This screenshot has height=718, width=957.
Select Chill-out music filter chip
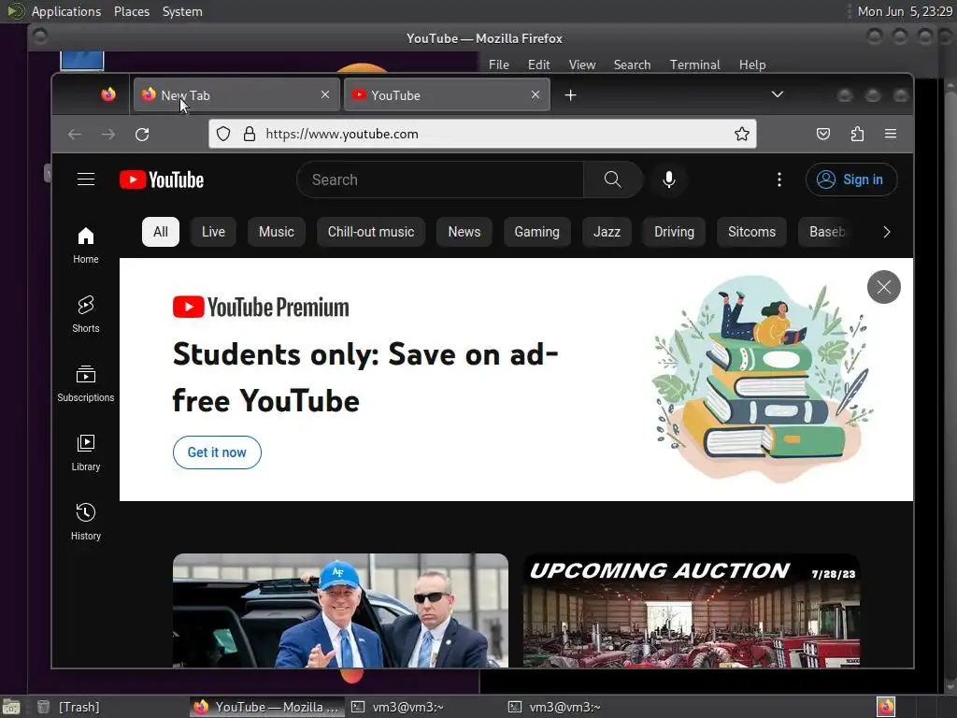click(x=371, y=232)
